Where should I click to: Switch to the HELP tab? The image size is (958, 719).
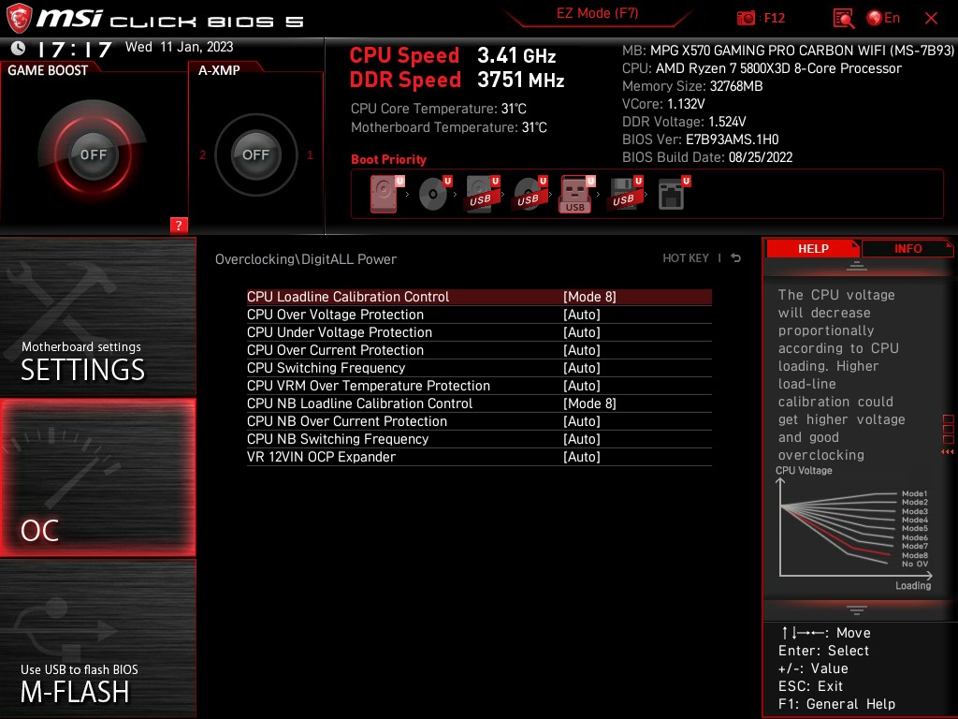(x=813, y=249)
